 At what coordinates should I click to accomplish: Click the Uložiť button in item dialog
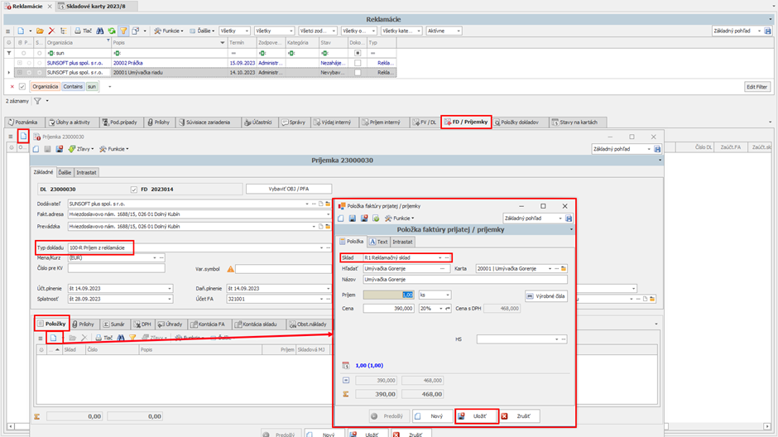476,416
